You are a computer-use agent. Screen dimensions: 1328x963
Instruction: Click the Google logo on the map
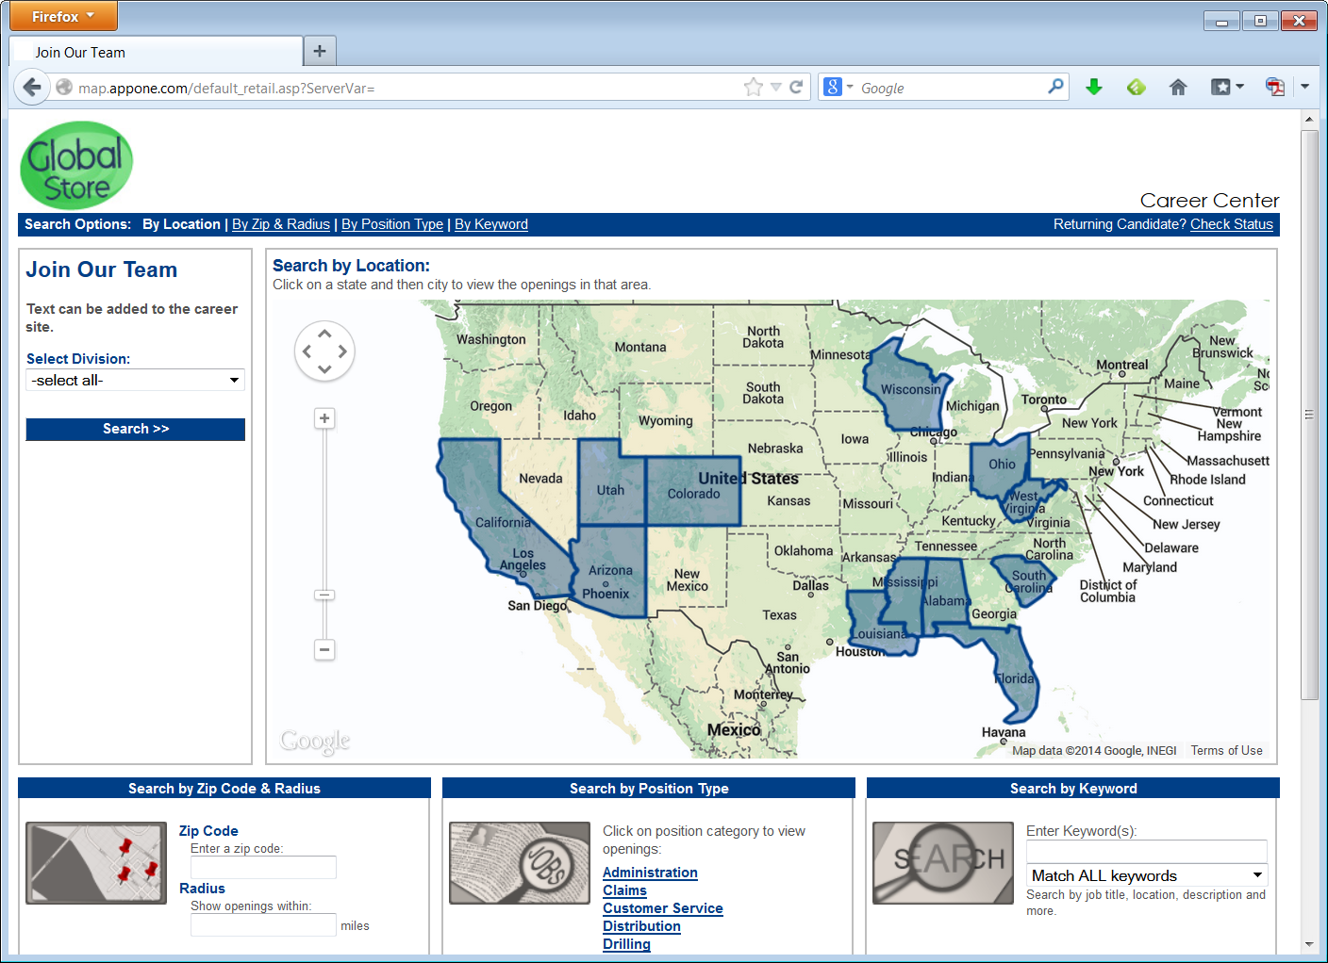coord(315,742)
